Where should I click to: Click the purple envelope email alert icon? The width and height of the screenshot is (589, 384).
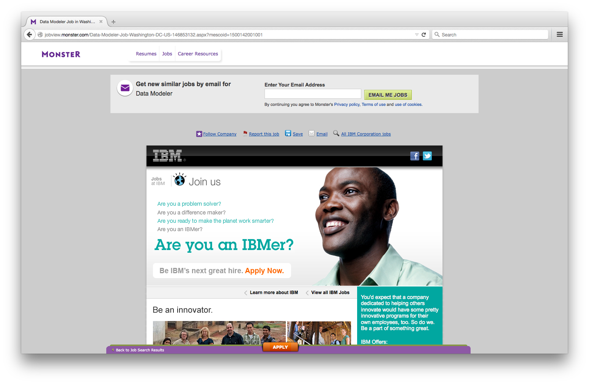pos(125,88)
